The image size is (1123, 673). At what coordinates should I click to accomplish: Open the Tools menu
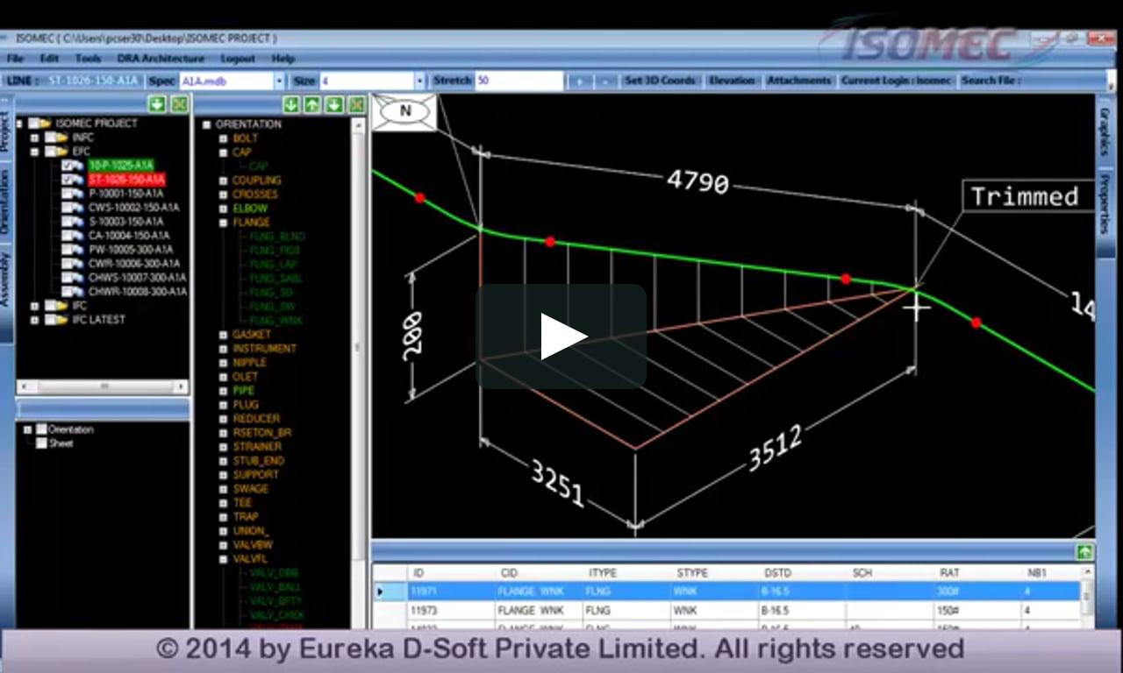[x=88, y=59]
